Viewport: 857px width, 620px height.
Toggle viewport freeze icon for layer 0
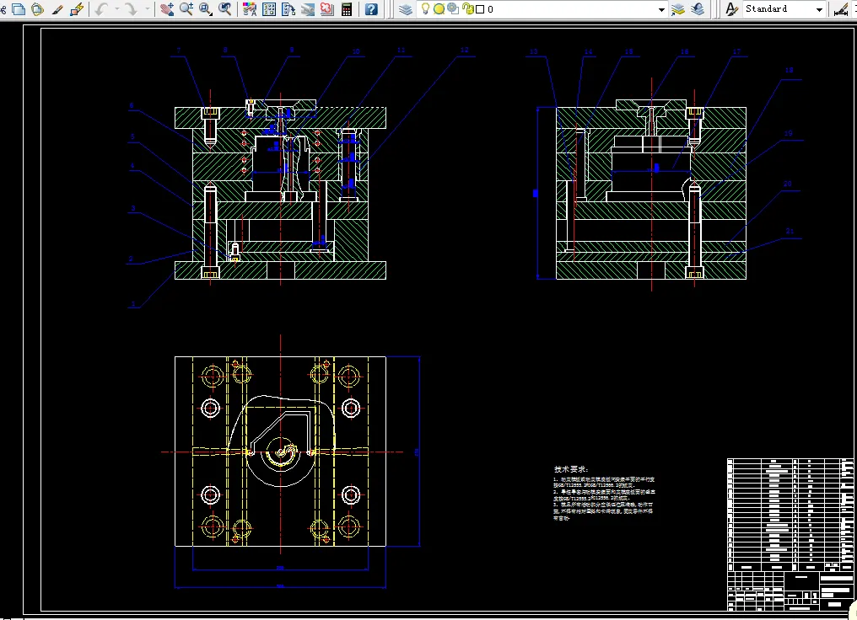(x=453, y=8)
